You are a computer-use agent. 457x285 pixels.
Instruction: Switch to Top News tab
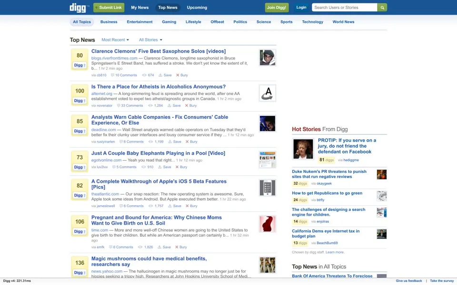pos(168,8)
